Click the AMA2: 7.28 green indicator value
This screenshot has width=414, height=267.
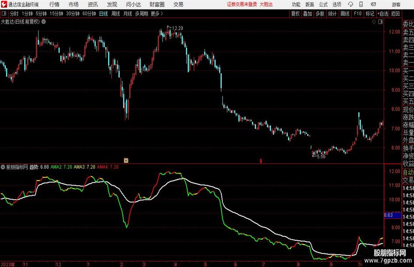[x=61, y=167]
